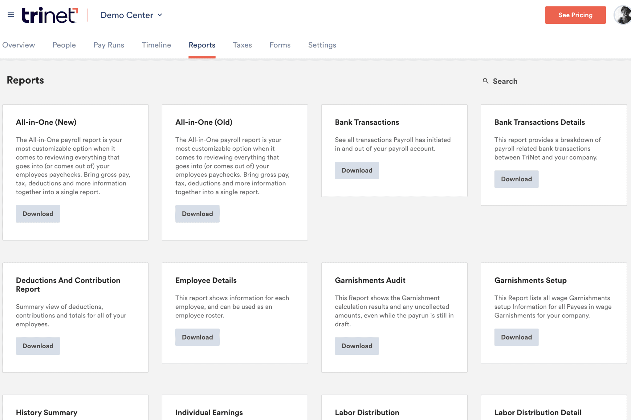Go to the Pay Runs tab
Image resolution: width=631 pixels, height=420 pixels.
[109, 45]
